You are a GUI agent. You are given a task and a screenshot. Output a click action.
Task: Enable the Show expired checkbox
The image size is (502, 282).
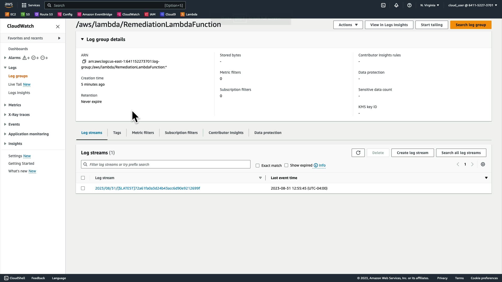pyautogui.click(x=286, y=165)
